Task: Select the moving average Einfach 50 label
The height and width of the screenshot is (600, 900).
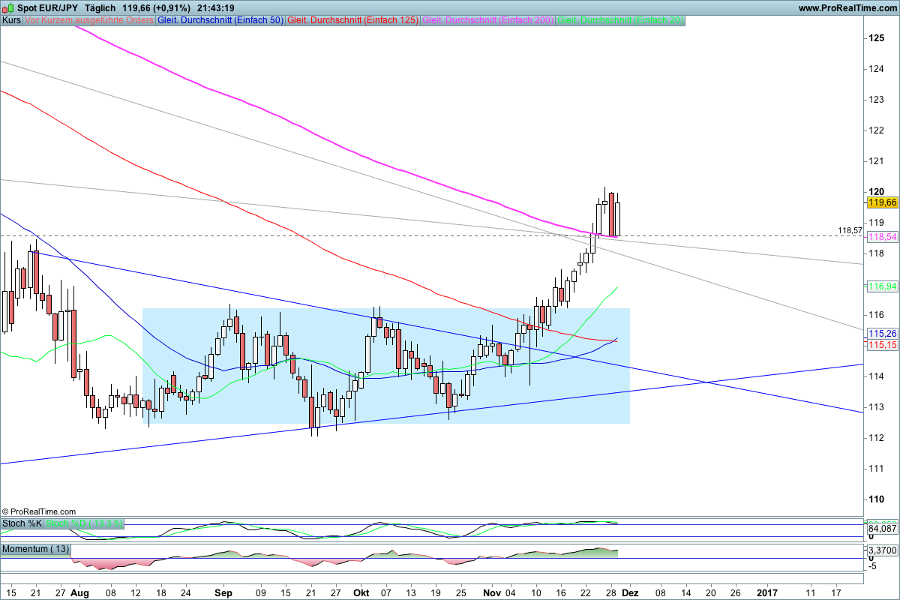Action: 220,21
